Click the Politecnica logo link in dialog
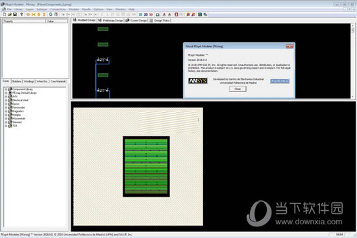Viewport: 357px width, 238px height. (x=280, y=81)
